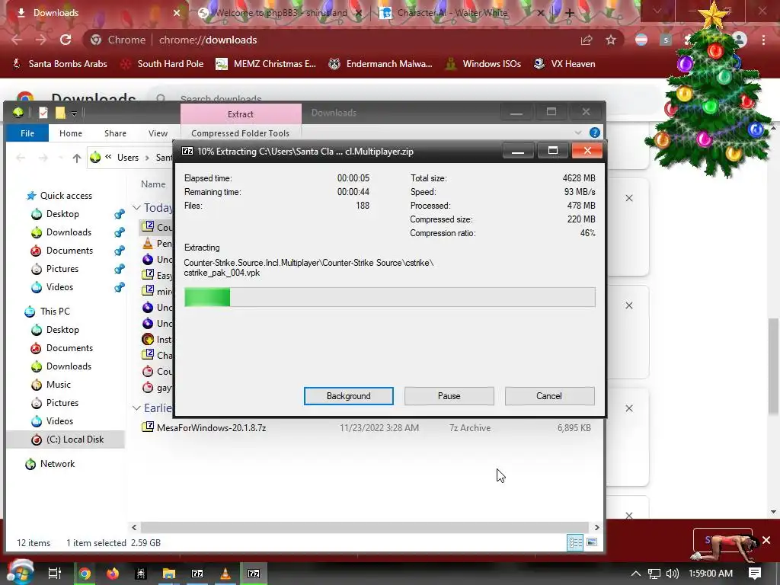Click the Chrome back arrow
The width and height of the screenshot is (780, 585).
[x=17, y=40]
